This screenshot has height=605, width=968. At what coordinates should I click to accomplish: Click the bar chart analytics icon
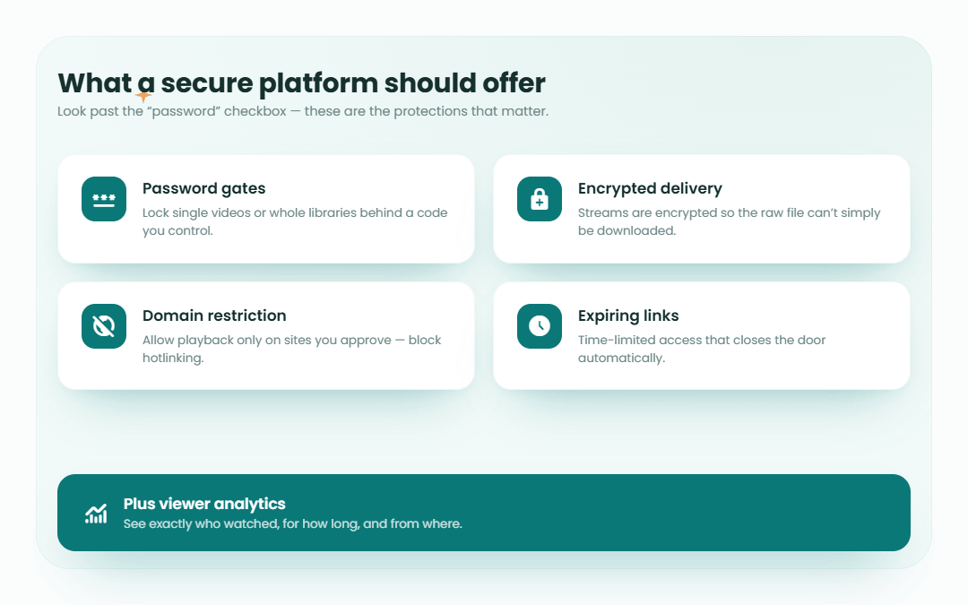[x=96, y=514]
